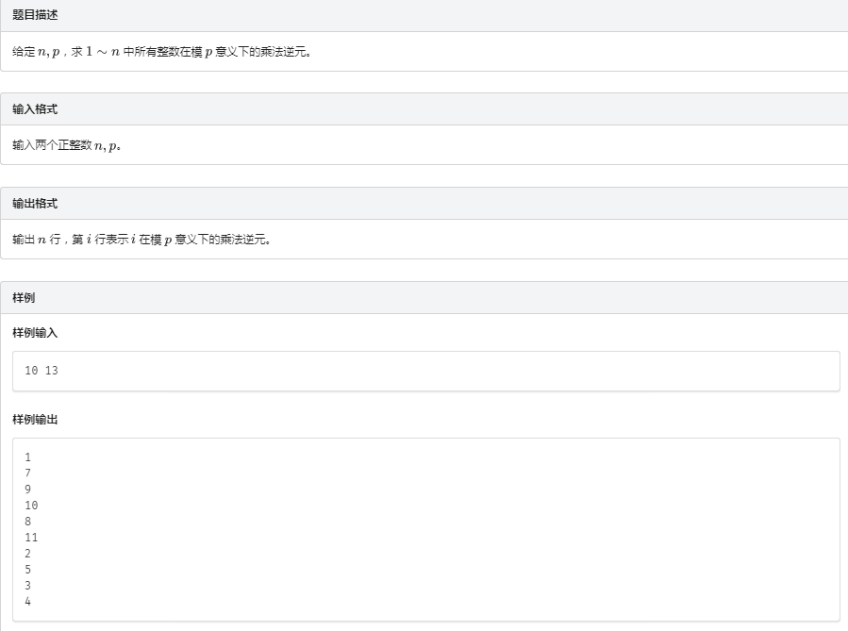Click the value 7 in sample output

[28, 473]
